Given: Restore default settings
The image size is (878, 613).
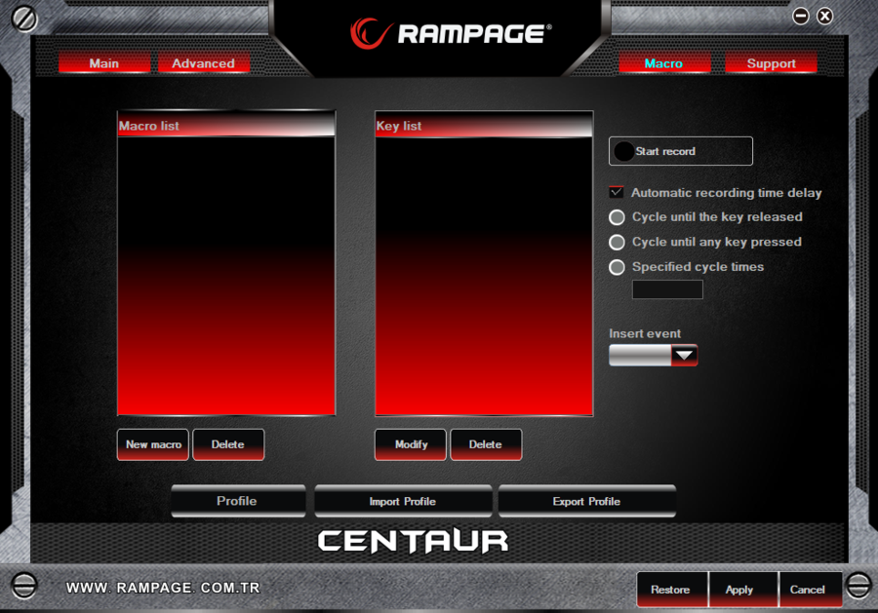Looking at the screenshot, I should 671,590.
